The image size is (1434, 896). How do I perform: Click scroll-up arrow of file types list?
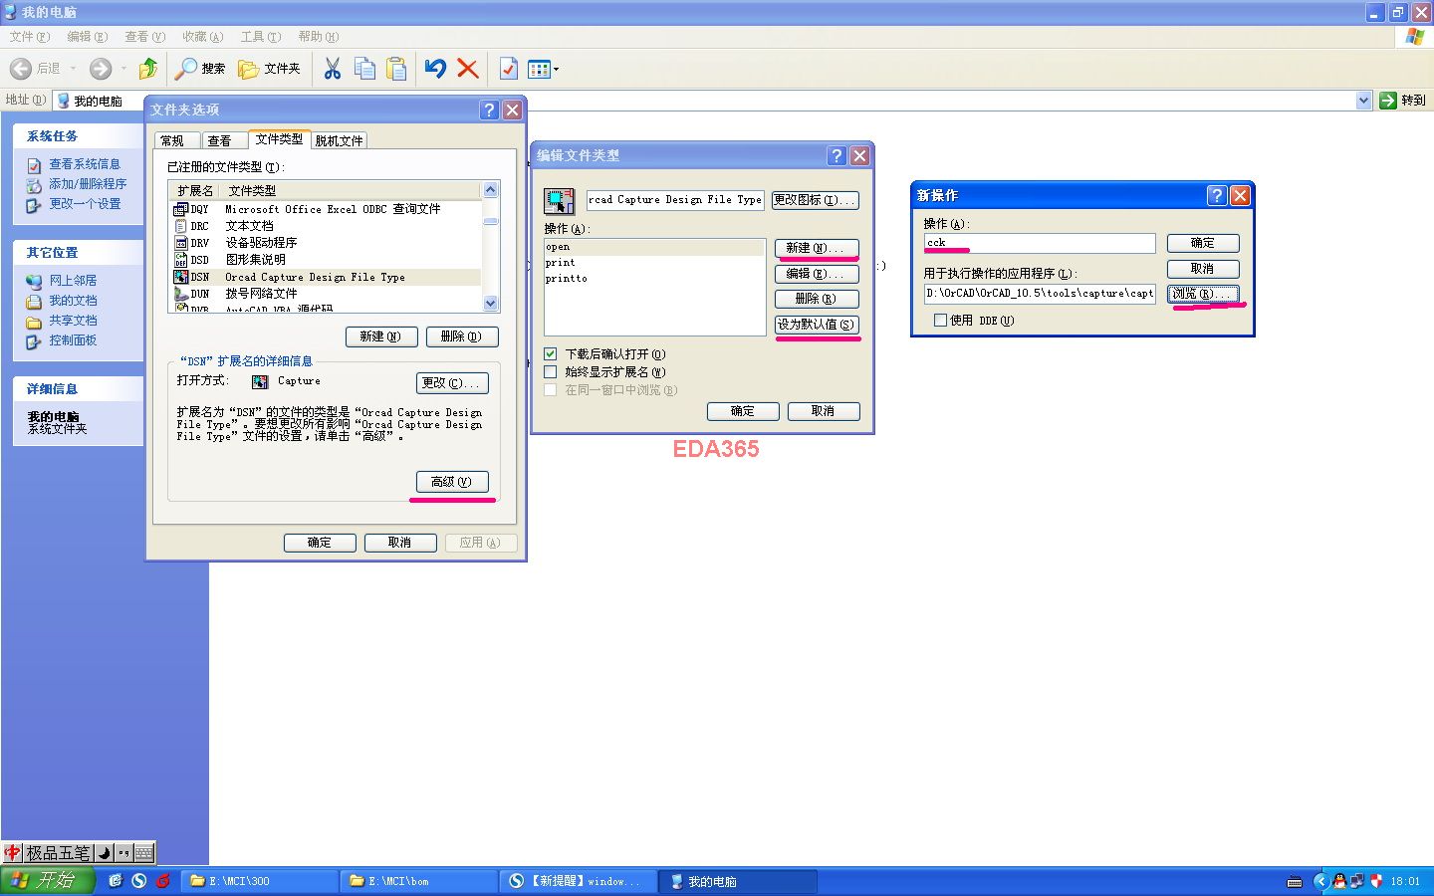click(x=490, y=190)
